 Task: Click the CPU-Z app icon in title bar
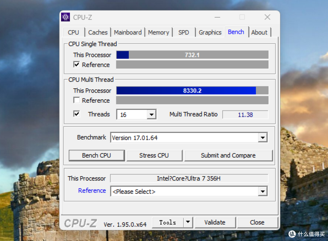click(x=66, y=17)
